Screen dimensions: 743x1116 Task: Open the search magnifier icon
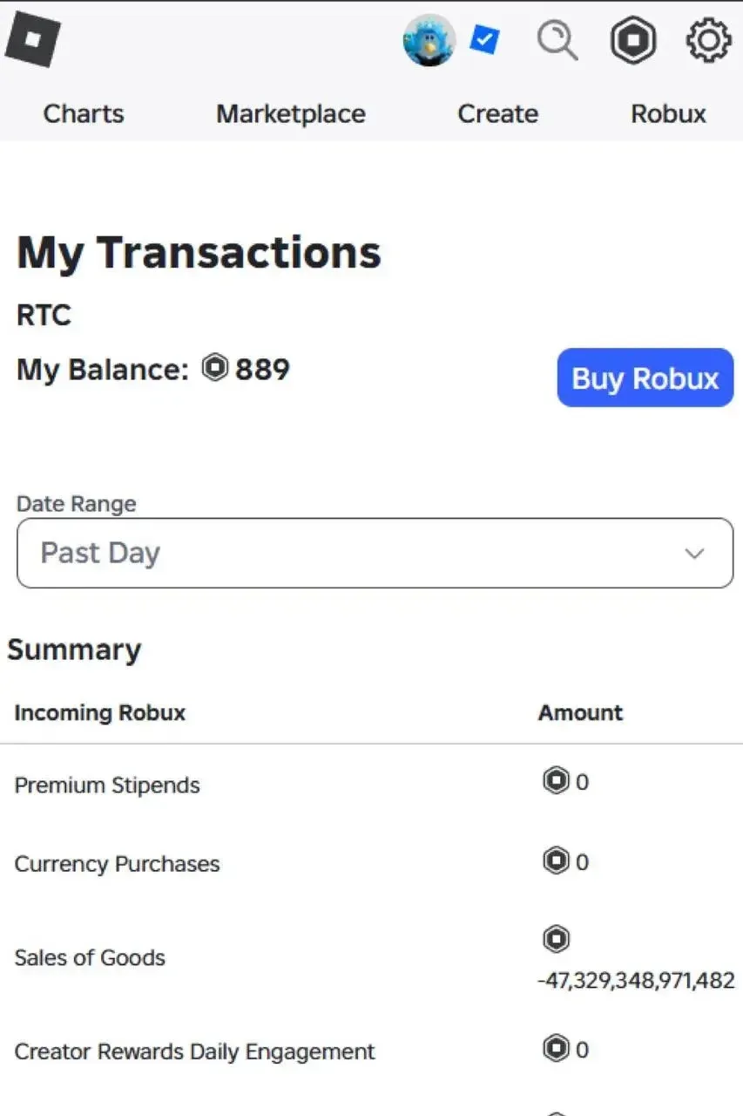[557, 41]
